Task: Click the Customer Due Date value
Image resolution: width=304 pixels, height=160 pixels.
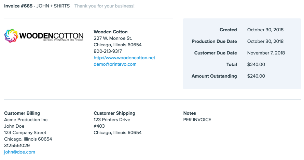Action: 266,53
